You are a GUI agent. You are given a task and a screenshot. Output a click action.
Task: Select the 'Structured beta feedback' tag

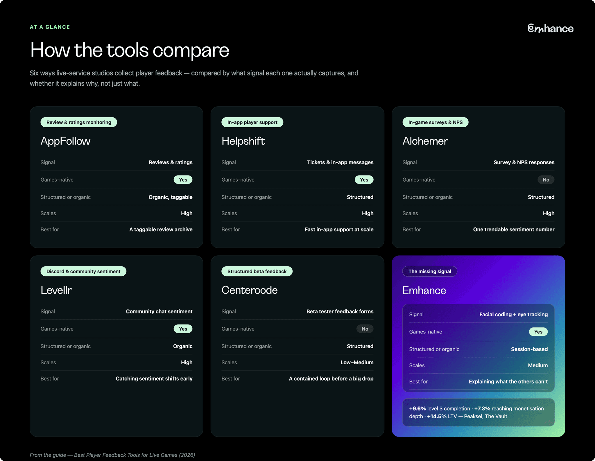coord(257,271)
